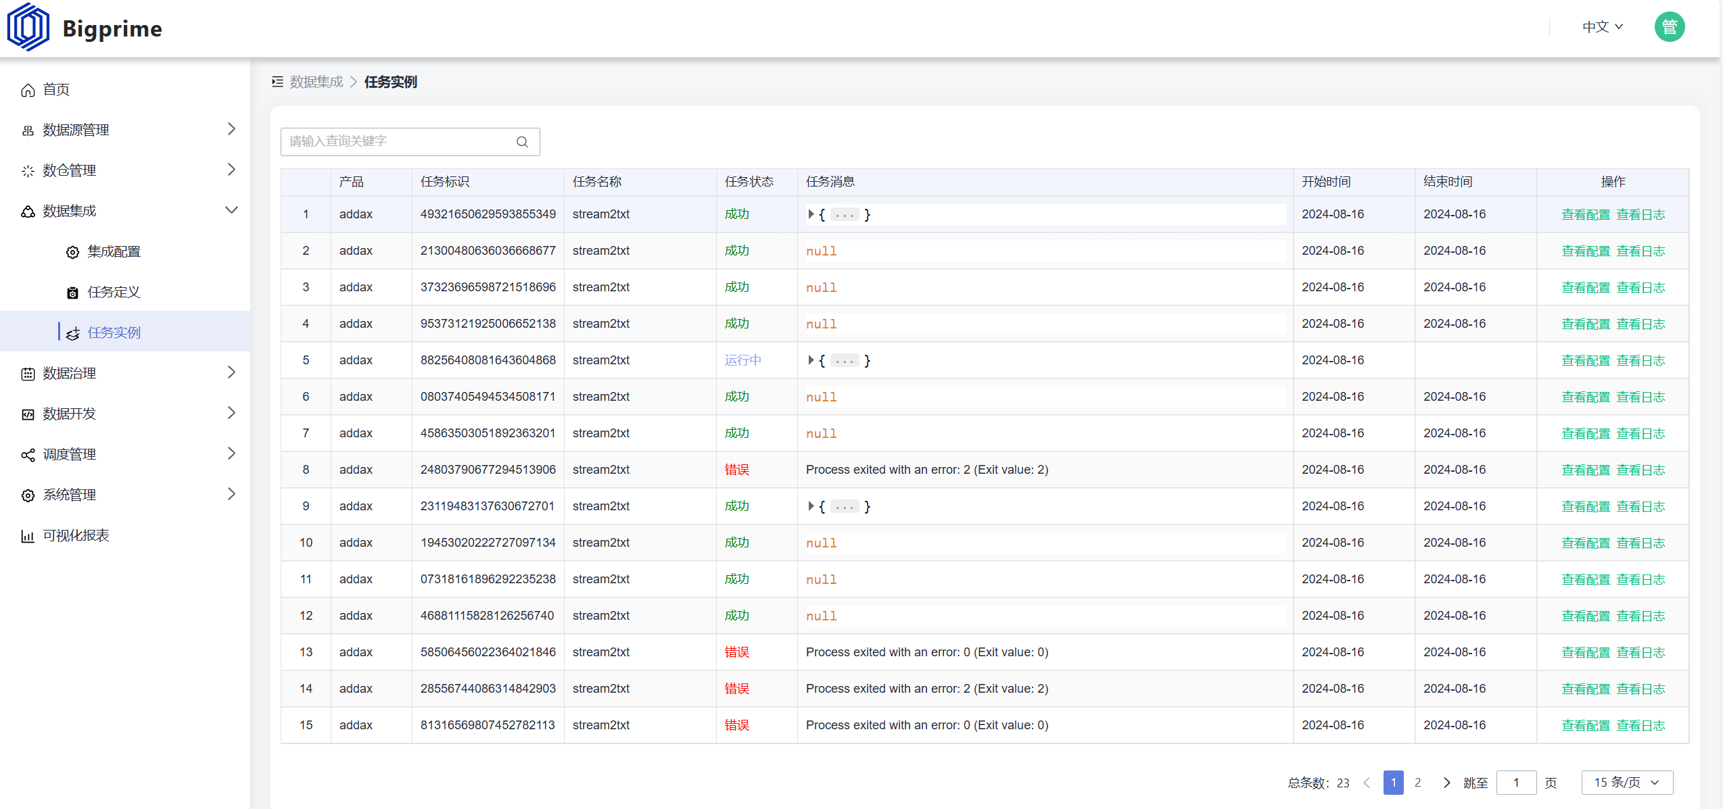Expand 数仓管理 menu chevron

click(x=231, y=170)
